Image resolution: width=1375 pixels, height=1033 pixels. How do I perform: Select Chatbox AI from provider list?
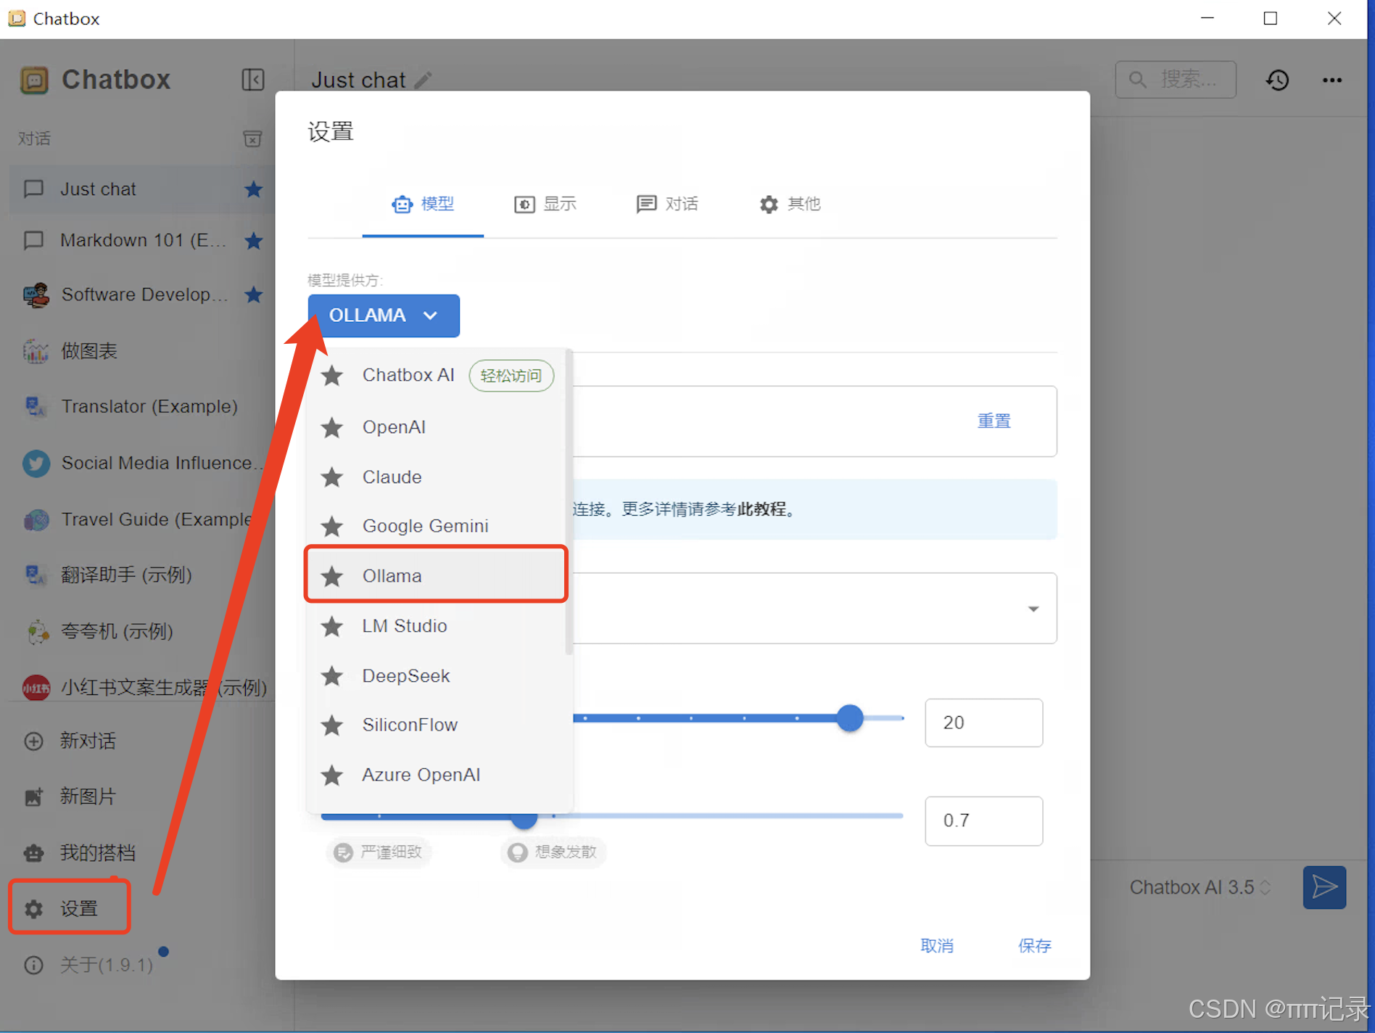(x=436, y=375)
